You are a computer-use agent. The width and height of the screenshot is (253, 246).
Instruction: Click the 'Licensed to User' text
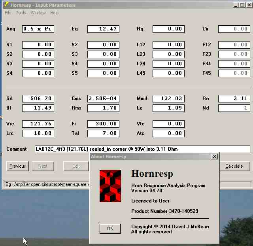point(150,201)
